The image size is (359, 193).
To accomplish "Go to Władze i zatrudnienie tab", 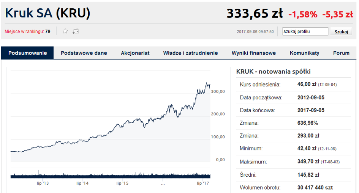I will coord(190,53).
